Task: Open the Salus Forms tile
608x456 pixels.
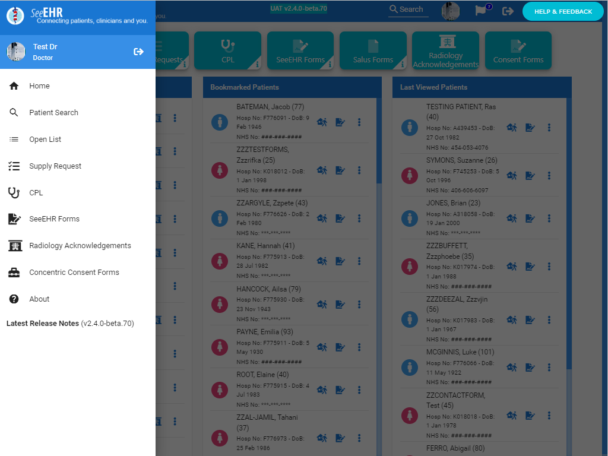Action: click(373, 50)
